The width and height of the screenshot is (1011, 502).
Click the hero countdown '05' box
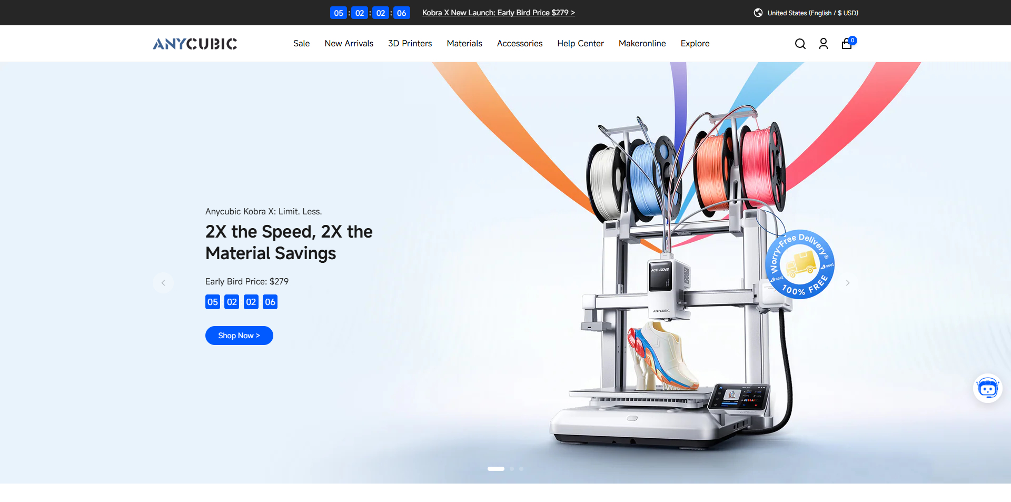213,302
